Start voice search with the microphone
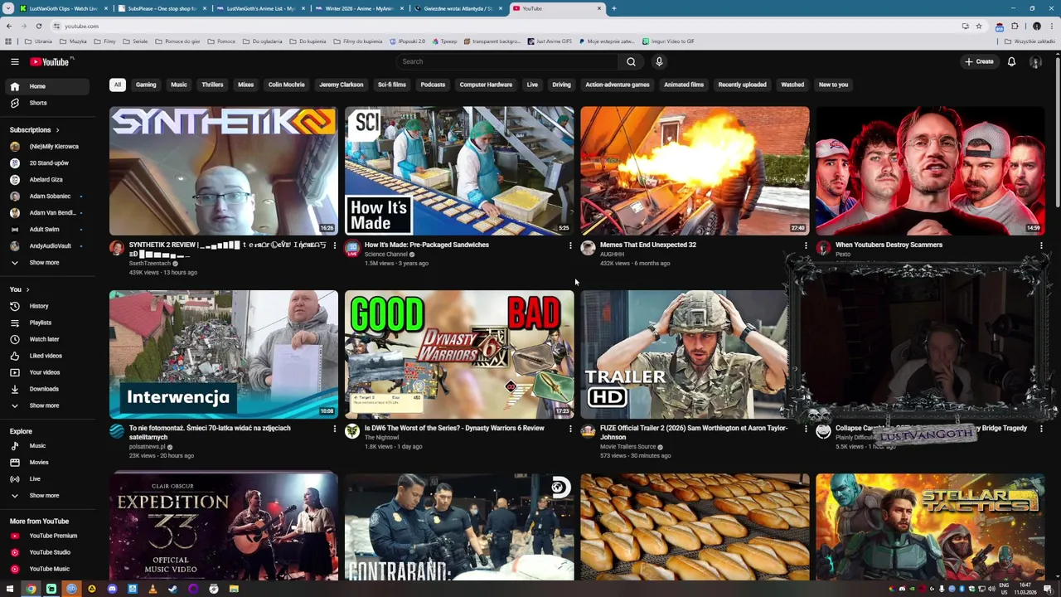1061x597 pixels. pyautogui.click(x=659, y=61)
